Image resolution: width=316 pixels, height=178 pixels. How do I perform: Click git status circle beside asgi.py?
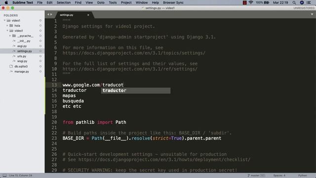pos(40,46)
